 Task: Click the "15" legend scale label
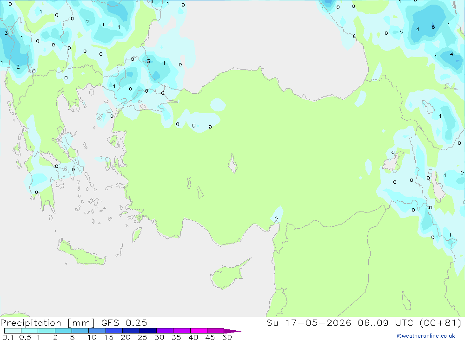[x=109, y=337]
